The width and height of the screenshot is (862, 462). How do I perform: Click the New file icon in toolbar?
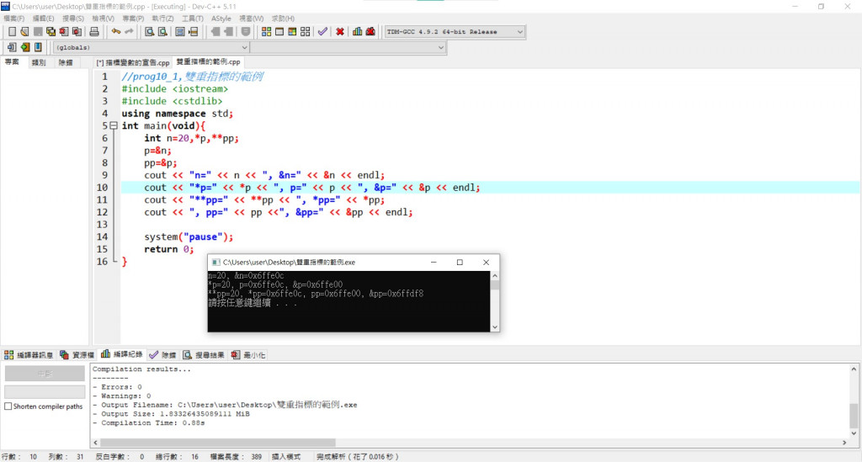(12, 32)
